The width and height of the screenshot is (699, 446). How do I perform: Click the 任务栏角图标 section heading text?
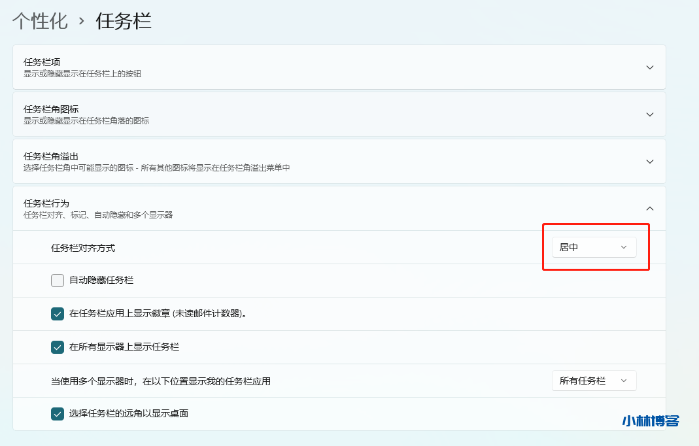(x=51, y=109)
